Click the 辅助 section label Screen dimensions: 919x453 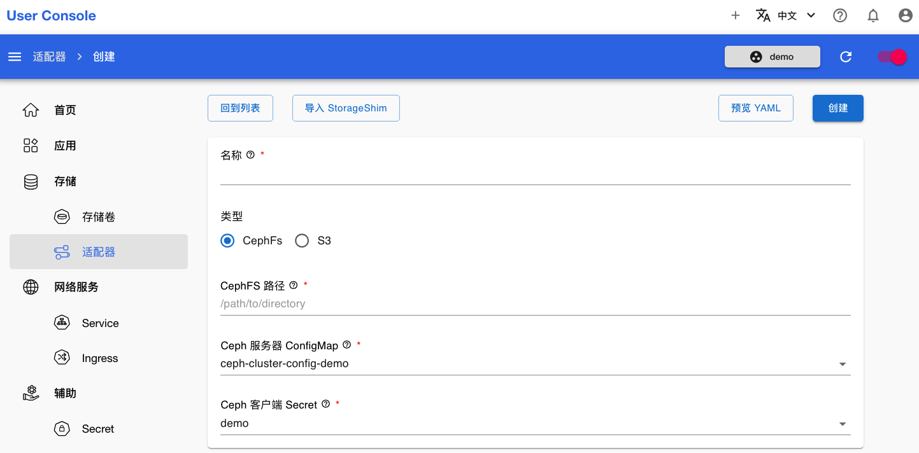65,393
